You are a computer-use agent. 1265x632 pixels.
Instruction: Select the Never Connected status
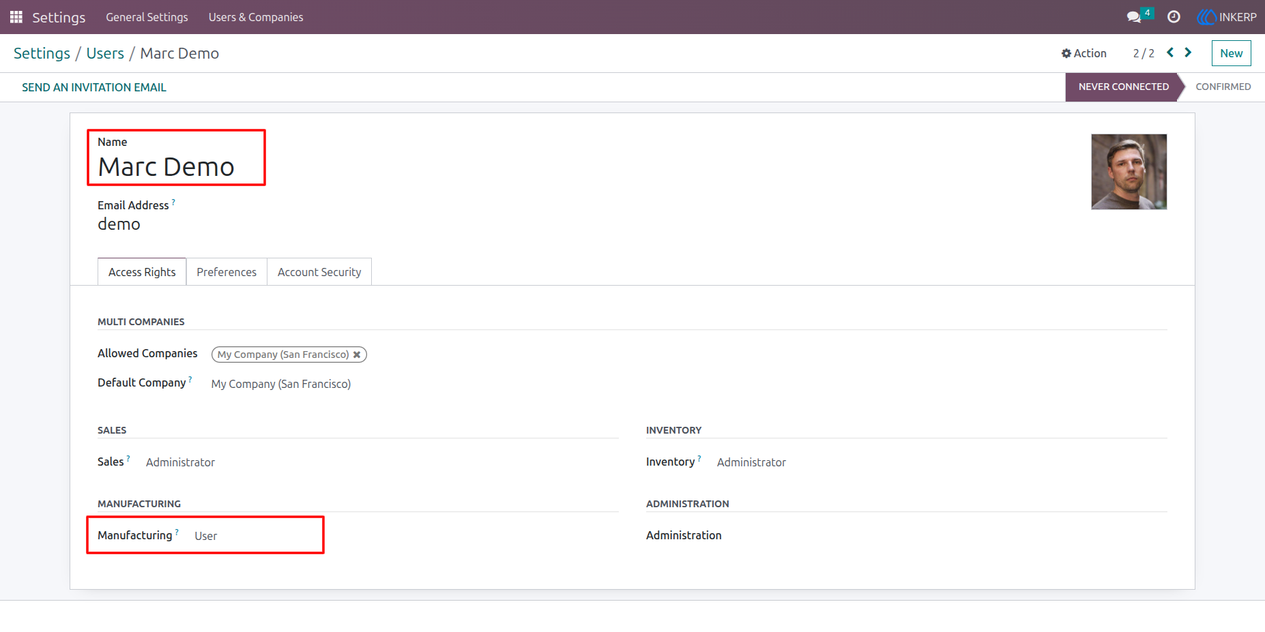[x=1123, y=87]
